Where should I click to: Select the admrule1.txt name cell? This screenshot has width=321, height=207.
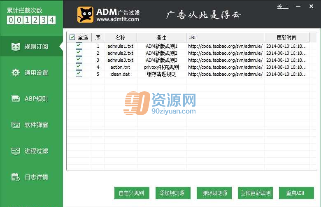120,46
